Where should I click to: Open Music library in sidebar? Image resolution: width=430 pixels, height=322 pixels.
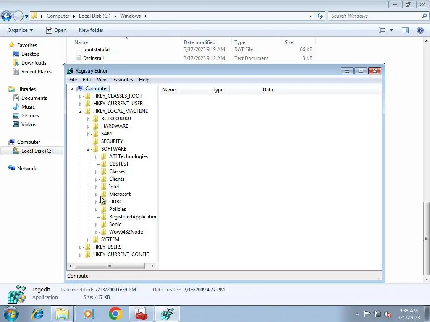(x=28, y=107)
